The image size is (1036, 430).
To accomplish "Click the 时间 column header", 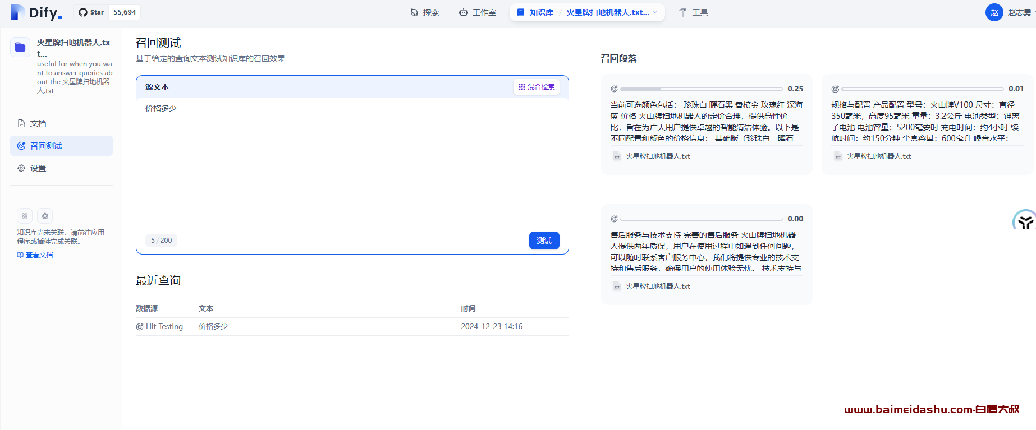I will coord(469,308).
